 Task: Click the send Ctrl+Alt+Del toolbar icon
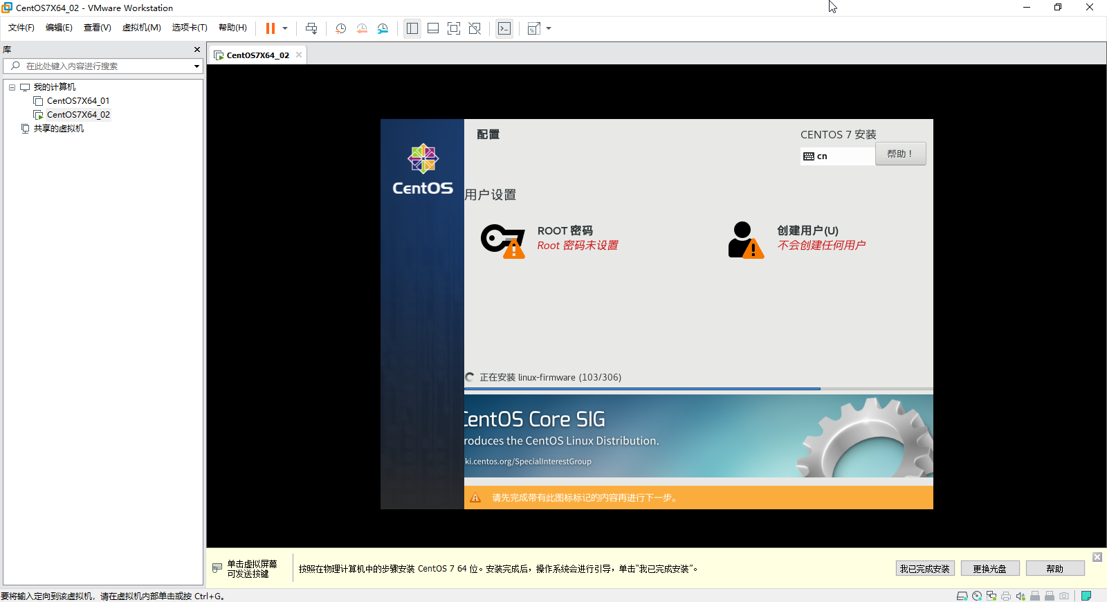click(x=311, y=28)
